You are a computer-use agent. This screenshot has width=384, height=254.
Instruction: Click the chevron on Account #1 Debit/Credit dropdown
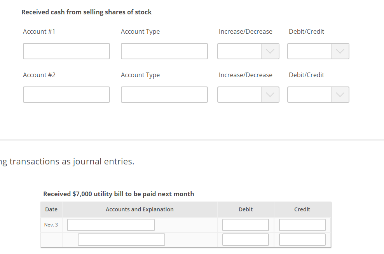[x=340, y=51]
